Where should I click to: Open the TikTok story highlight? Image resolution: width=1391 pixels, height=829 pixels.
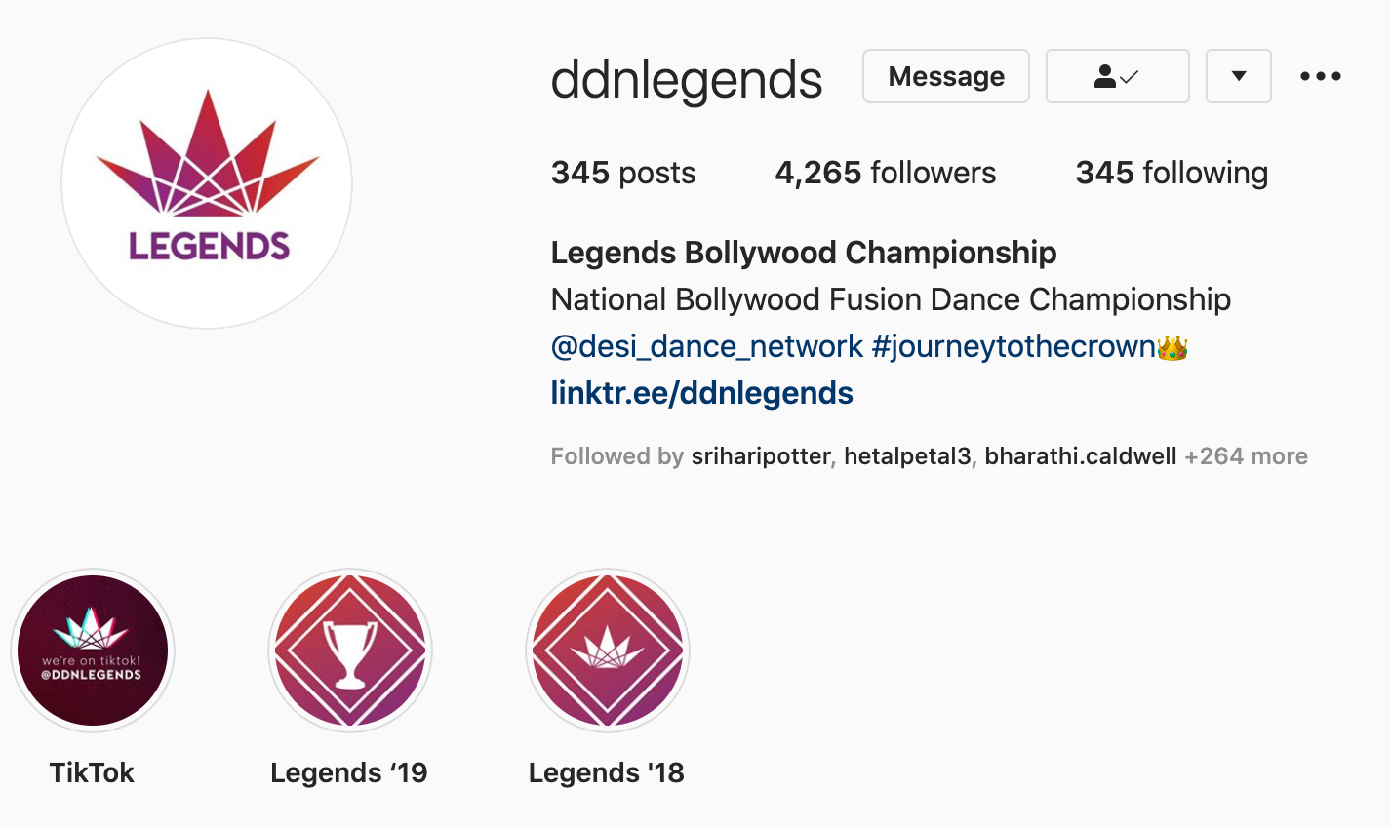click(x=93, y=651)
